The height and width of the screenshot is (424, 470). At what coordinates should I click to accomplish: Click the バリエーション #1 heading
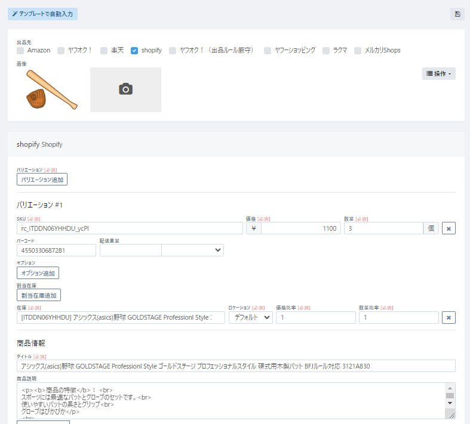(39, 205)
